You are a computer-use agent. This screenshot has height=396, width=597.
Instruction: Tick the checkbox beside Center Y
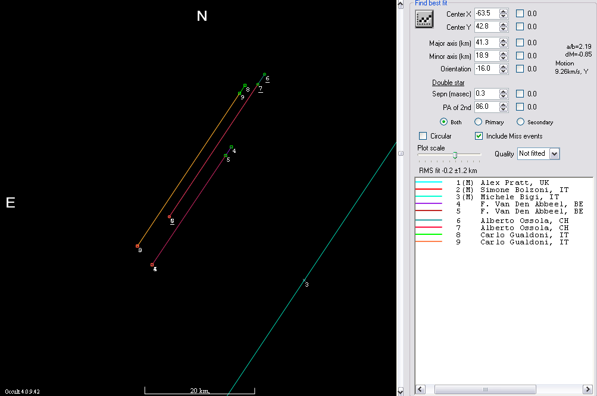click(520, 26)
